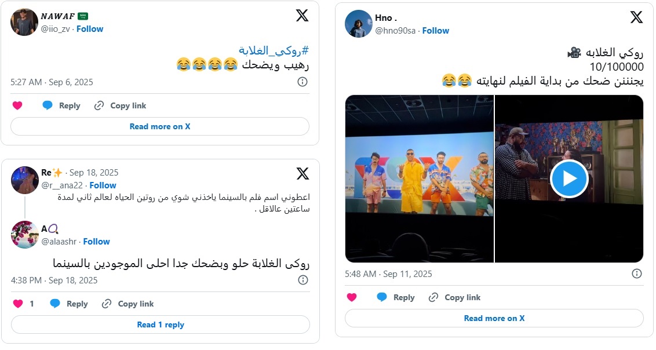656x350 pixels.
Task: Click the X logo on the alaashr reply card
Action: click(303, 174)
